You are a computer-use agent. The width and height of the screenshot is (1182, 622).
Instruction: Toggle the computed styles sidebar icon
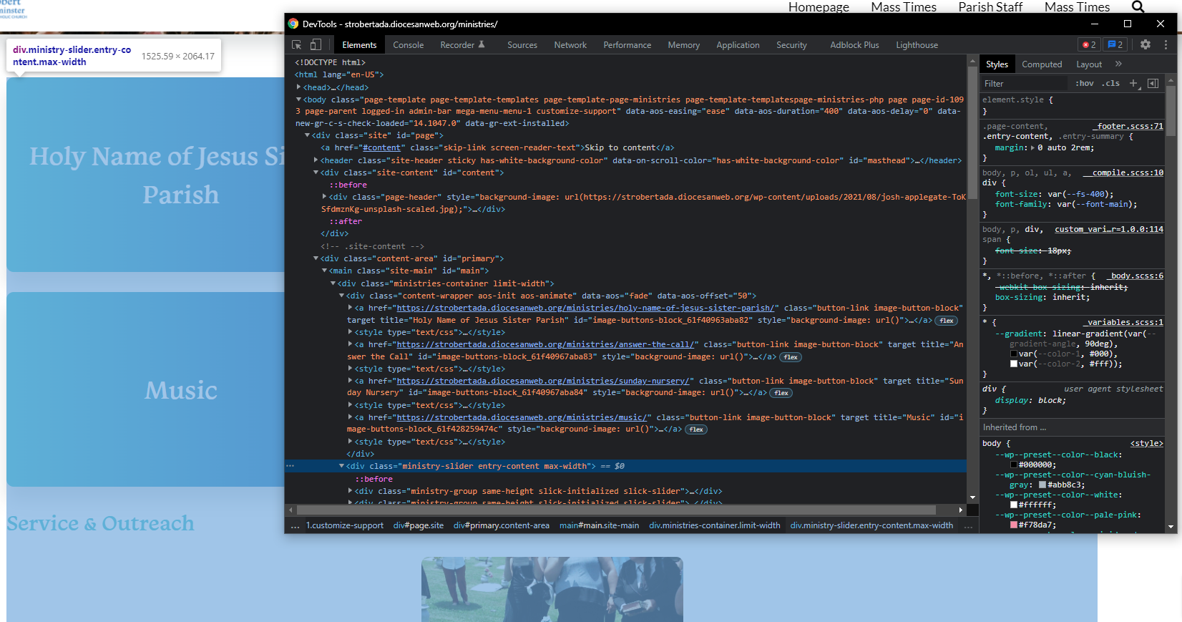1153,84
